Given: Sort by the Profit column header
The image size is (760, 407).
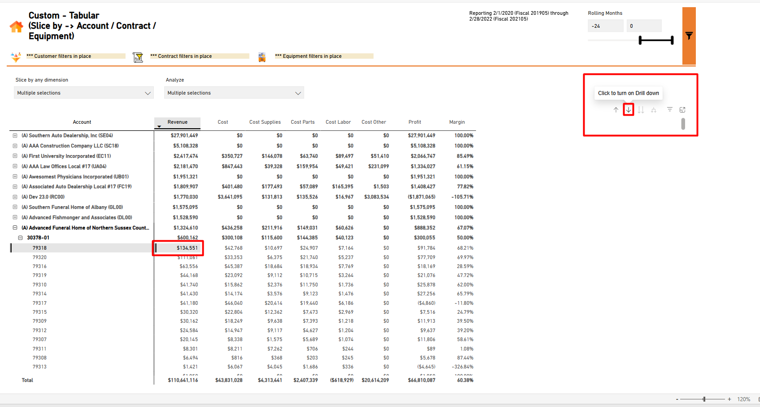Looking at the screenshot, I should coord(415,122).
